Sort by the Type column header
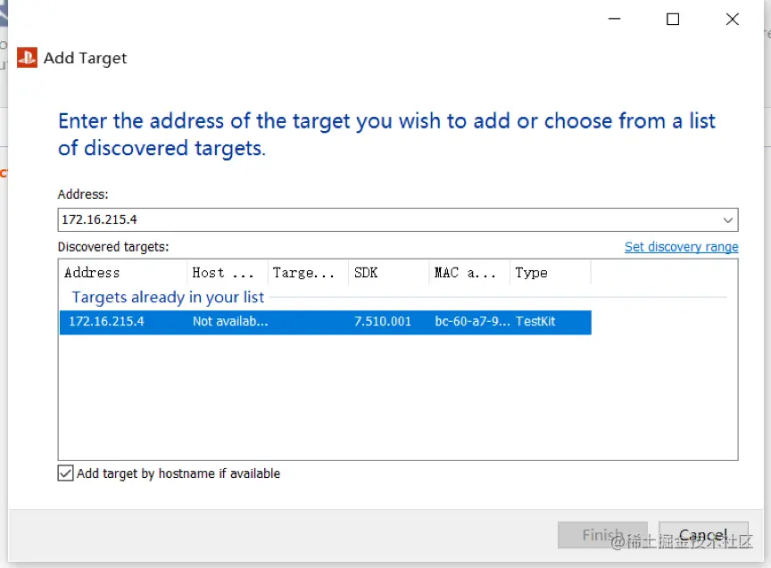This screenshot has height=568, width=771. tap(551, 273)
